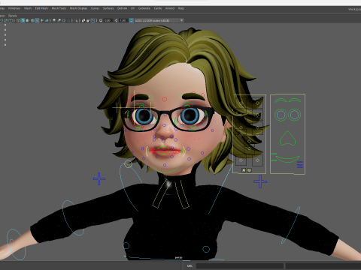This screenshot has height=270, width=361.
Task: Click the A button below the diamond sliders
Action: pos(244,170)
